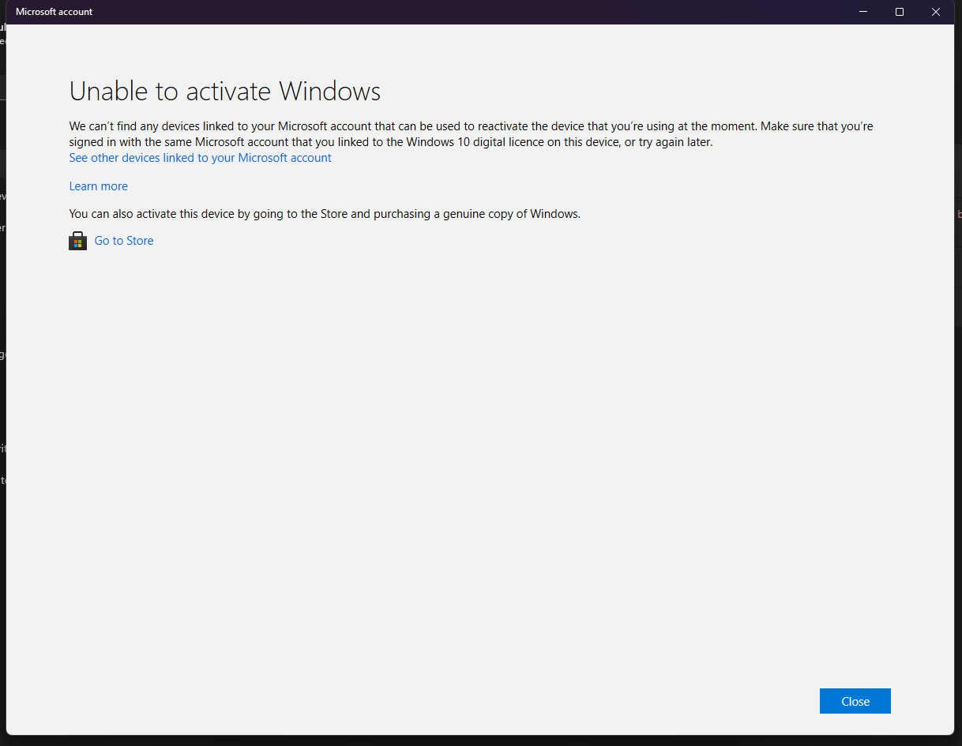Click the Go to Store link

(x=124, y=241)
